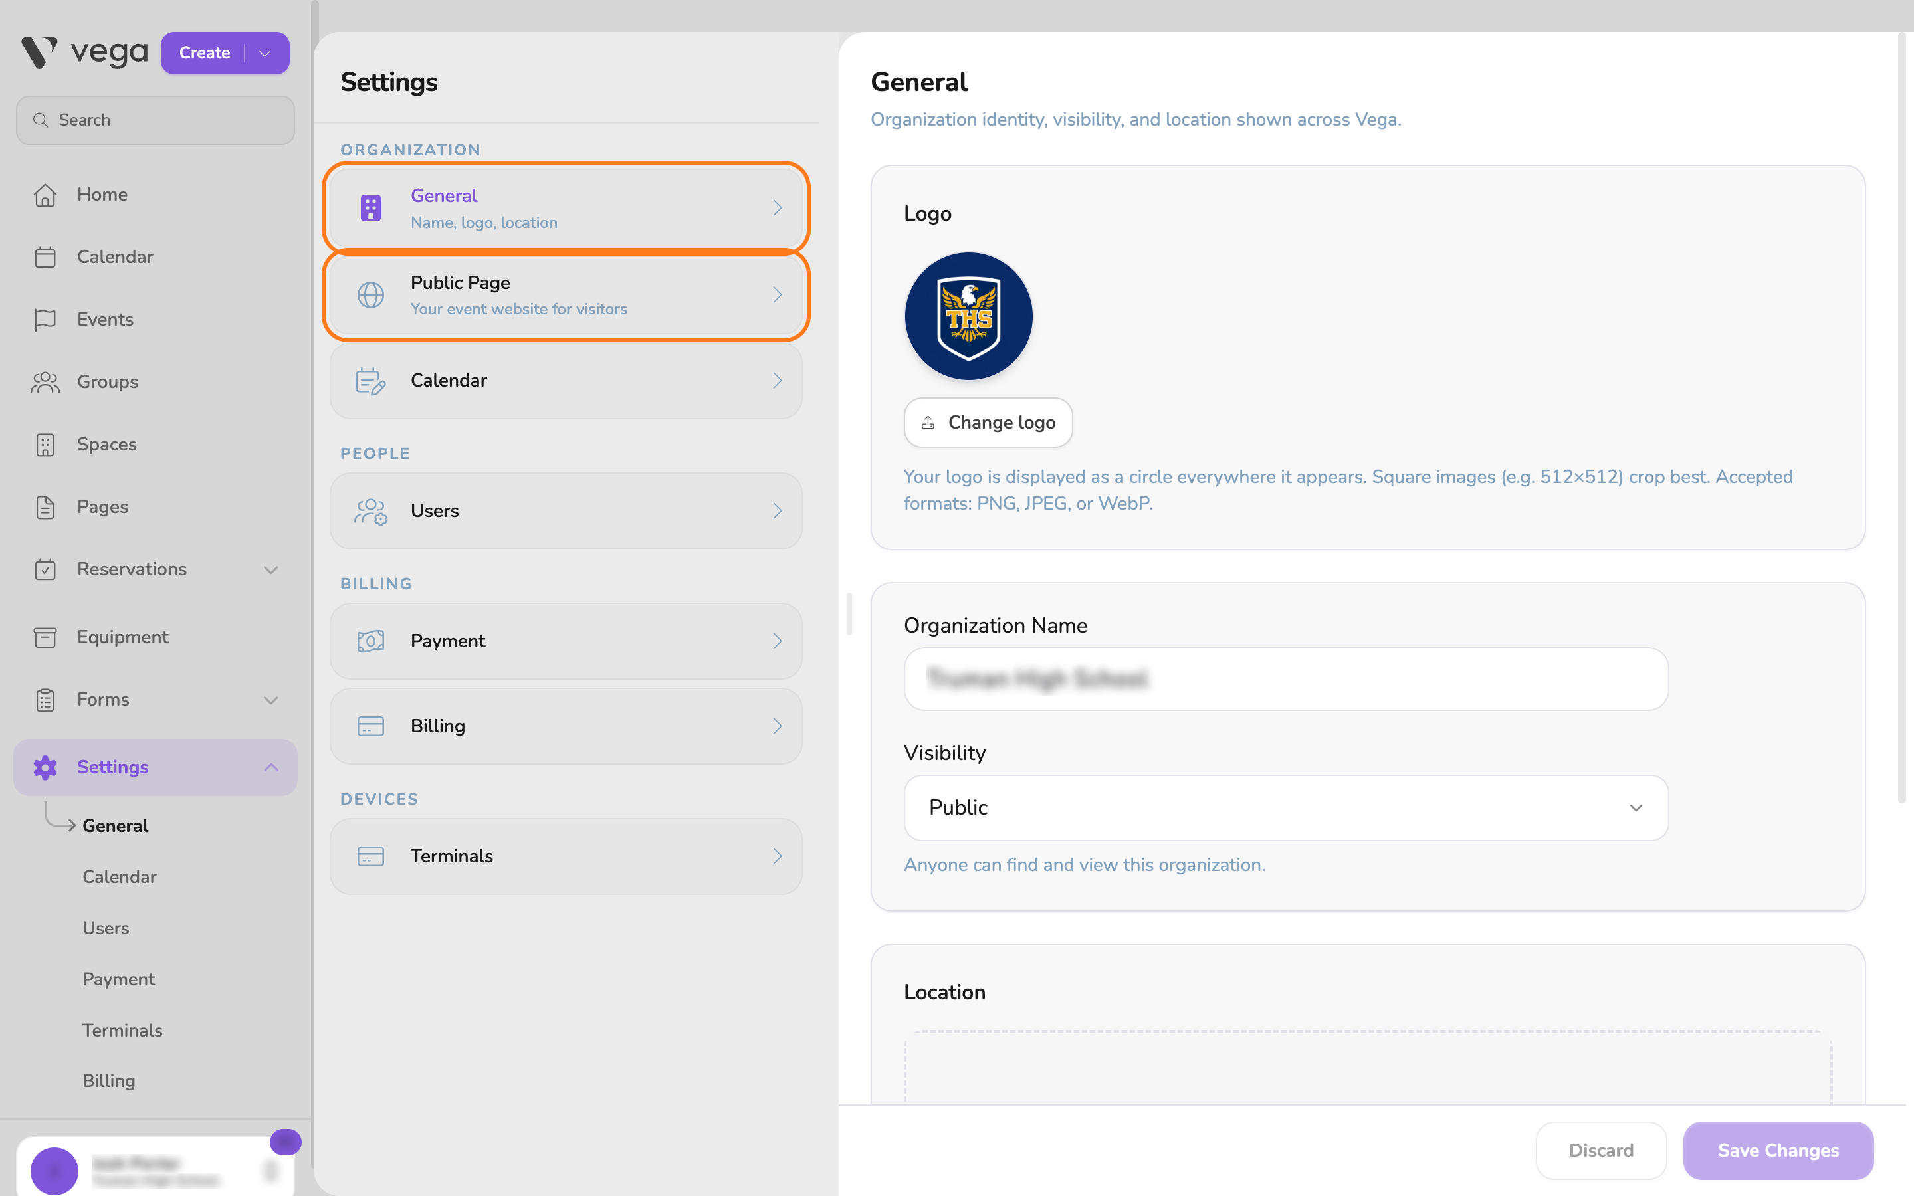Click the purple building icon on General card
The width and height of the screenshot is (1914, 1196).
370,208
